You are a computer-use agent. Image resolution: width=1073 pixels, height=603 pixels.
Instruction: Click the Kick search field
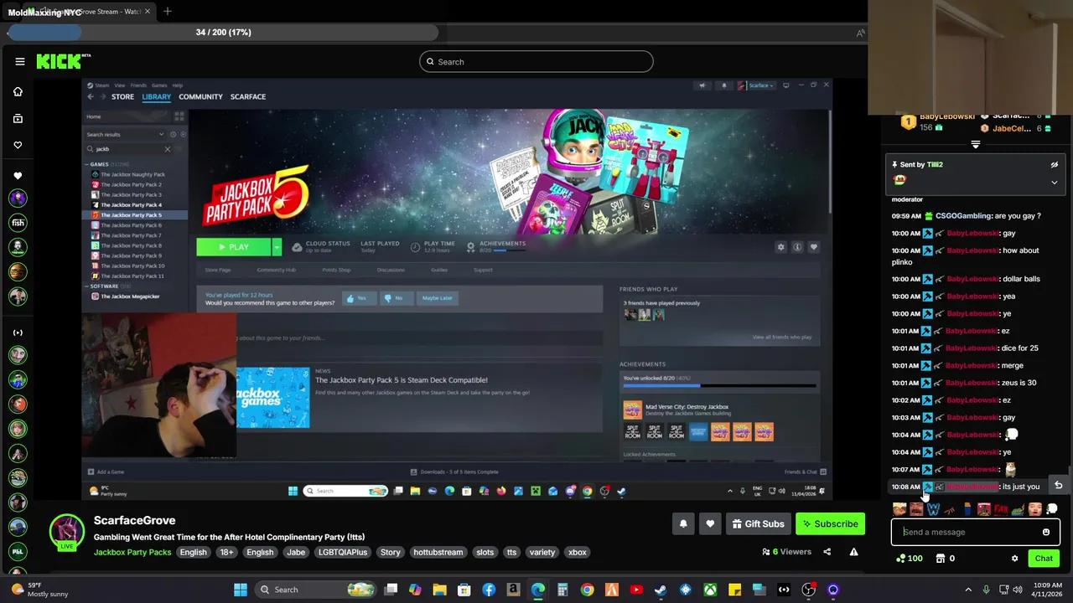click(x=536, y=61)
